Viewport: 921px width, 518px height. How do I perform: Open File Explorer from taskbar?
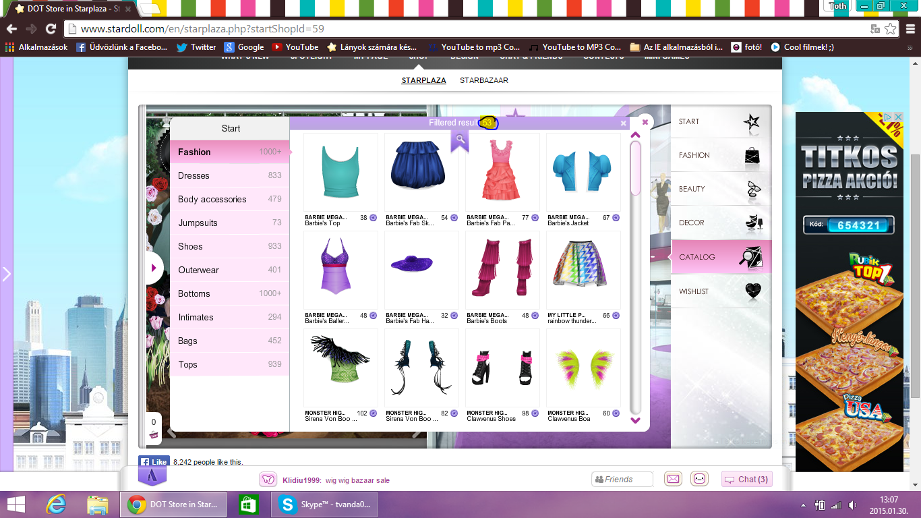[98, 505]
